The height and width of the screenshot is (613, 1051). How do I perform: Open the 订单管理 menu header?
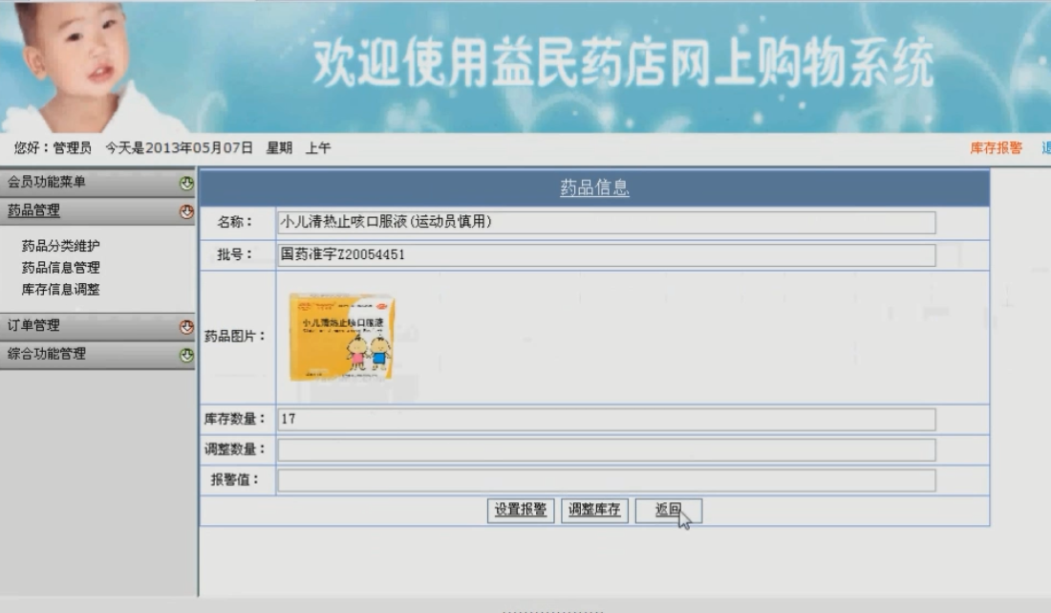97,327
